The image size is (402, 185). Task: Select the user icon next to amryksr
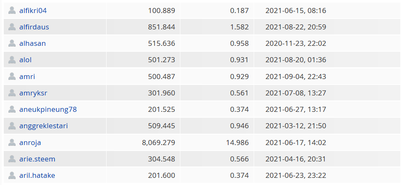pos(12,93)
